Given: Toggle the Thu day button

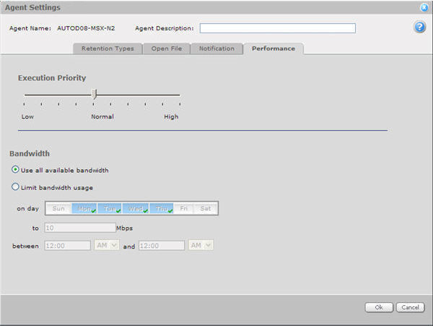Looking at the screenshot, I should tap(162, 208).
